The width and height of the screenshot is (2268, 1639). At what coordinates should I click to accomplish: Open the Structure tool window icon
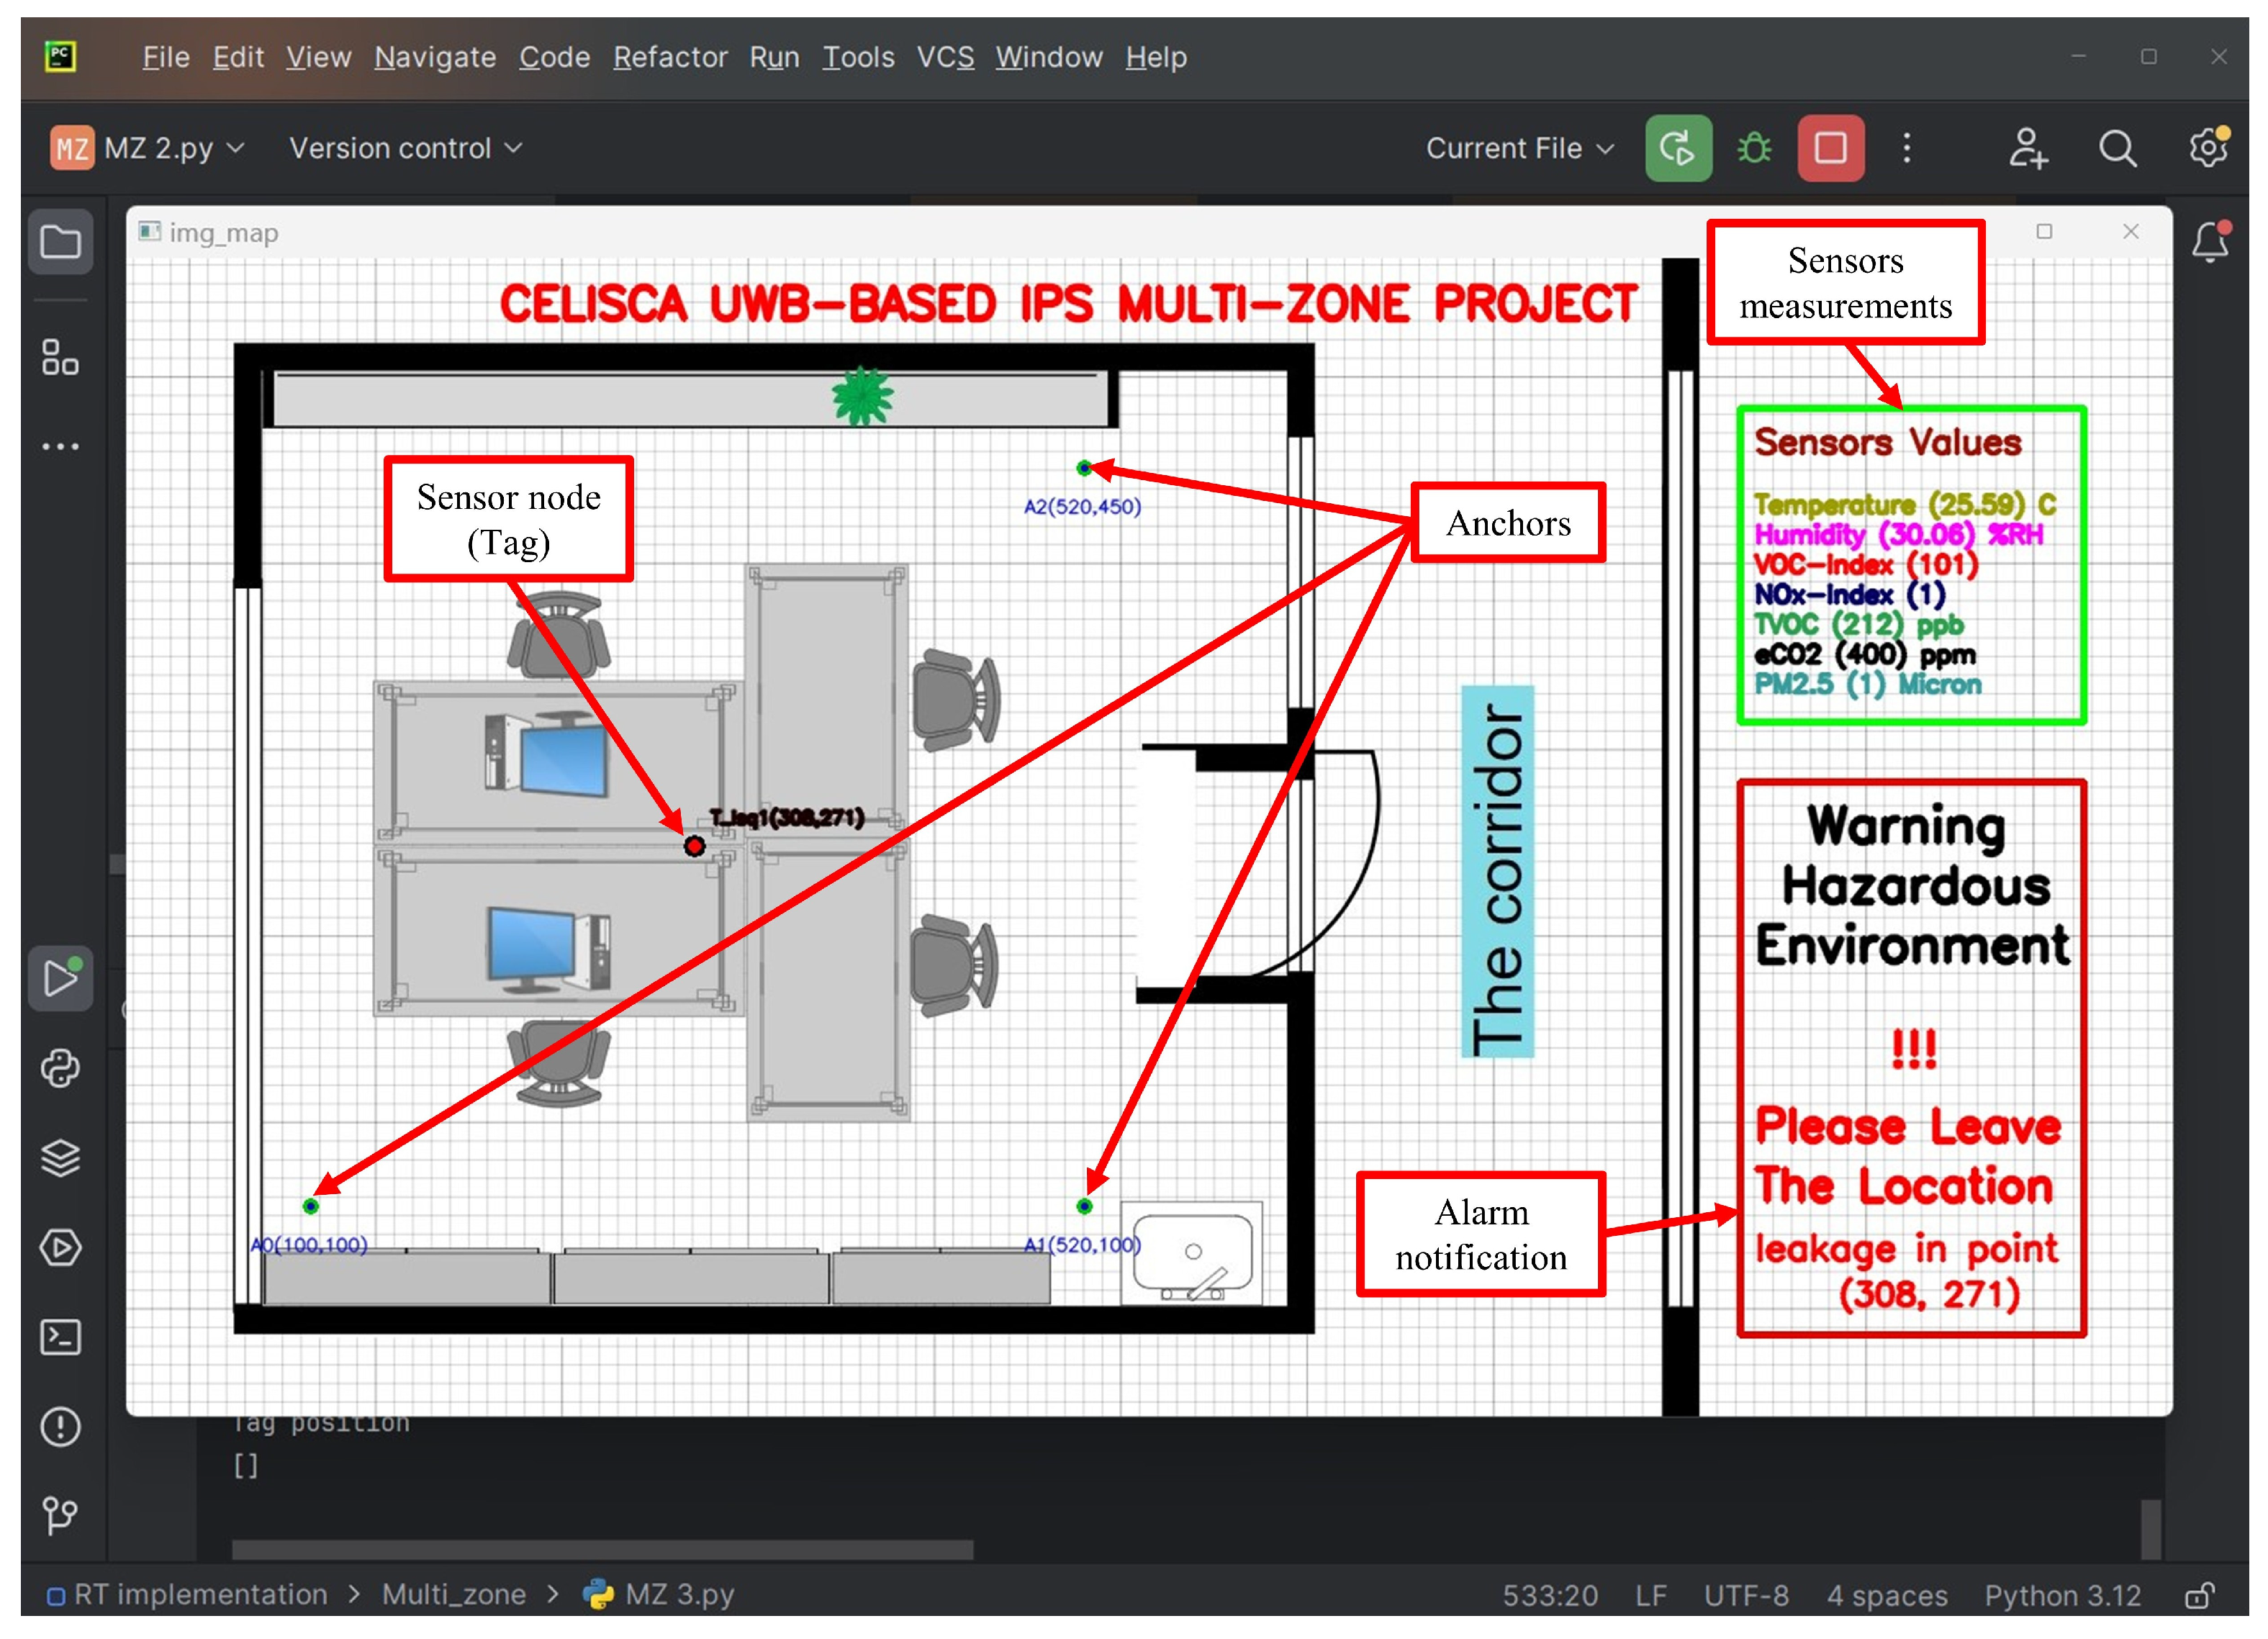[x=60, y=357]
